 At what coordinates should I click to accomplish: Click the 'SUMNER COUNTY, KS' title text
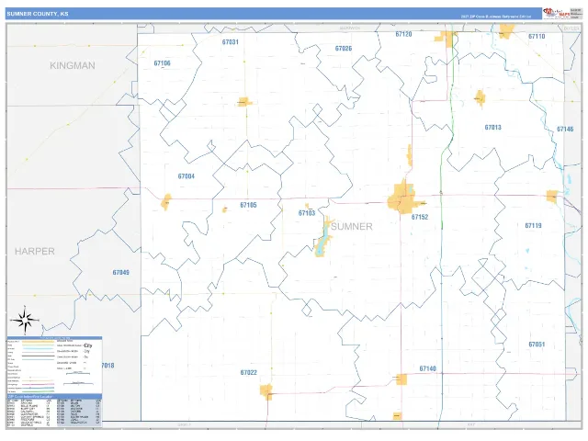coord(38,14)
